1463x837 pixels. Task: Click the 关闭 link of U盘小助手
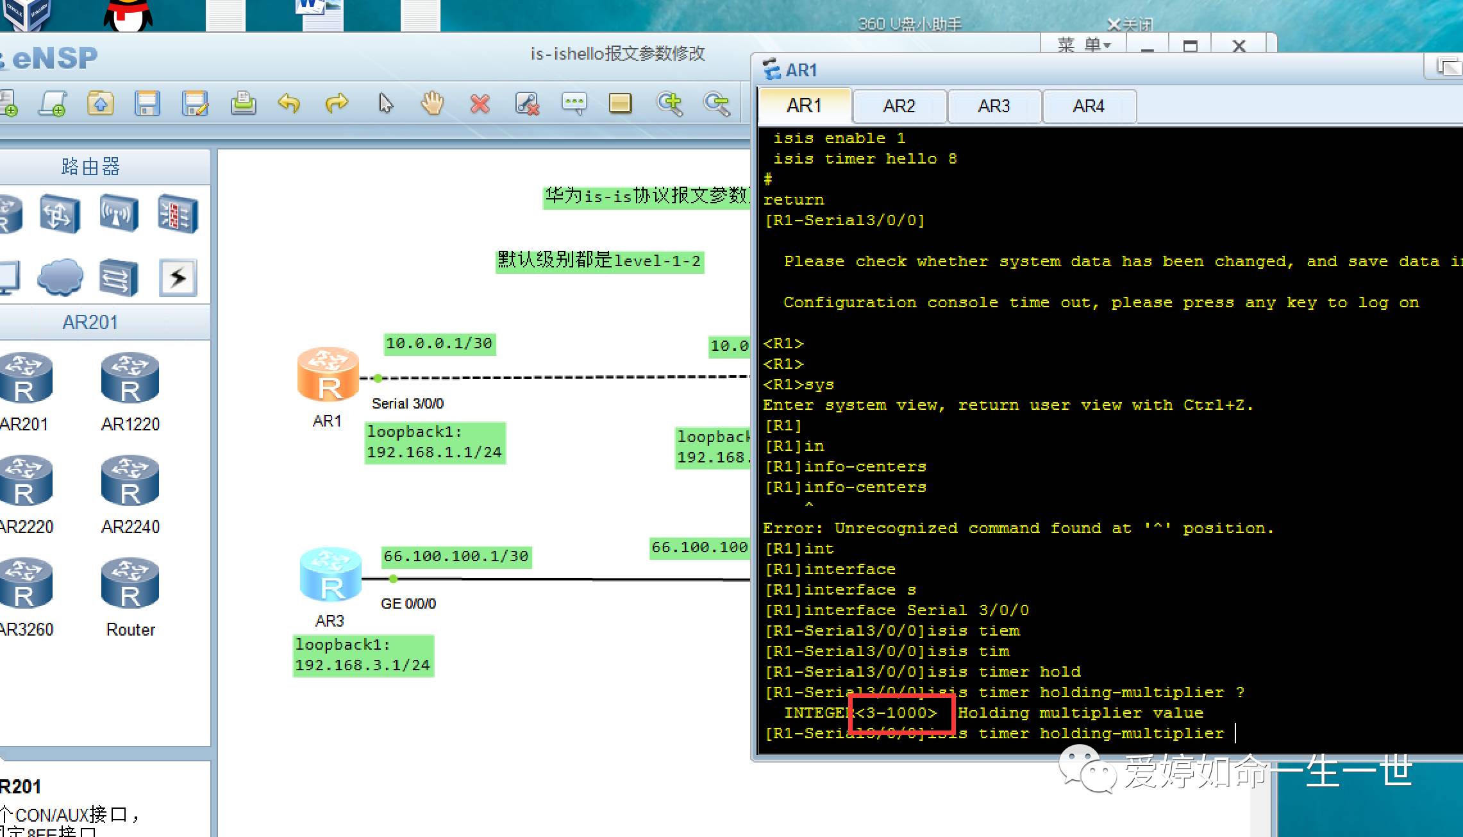[x=1130, y=24]
